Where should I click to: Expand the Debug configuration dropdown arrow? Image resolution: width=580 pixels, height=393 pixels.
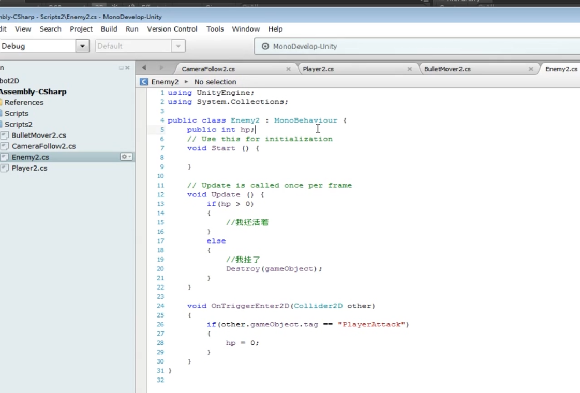click(82, 46)
